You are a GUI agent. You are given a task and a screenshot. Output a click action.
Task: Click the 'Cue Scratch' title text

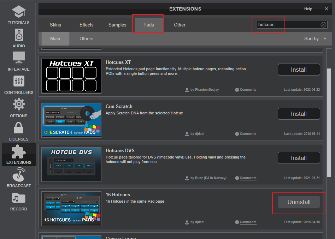(119, 107)
